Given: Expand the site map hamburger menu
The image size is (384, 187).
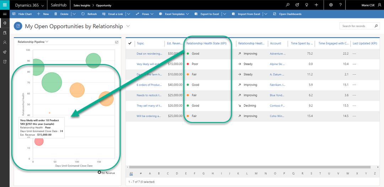Looking at the screenshot, I should [x=5, y=14].
